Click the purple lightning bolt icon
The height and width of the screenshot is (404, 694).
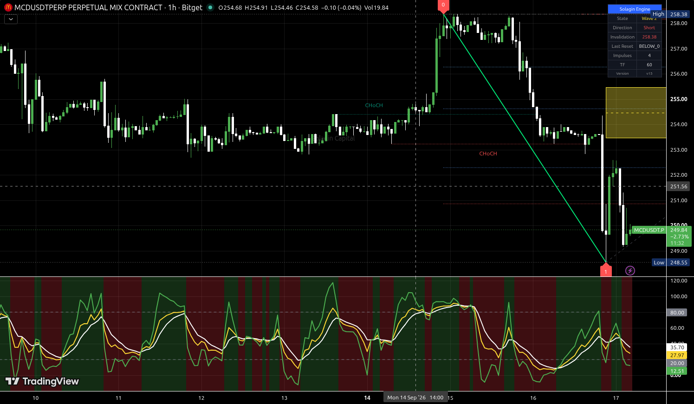[x=630, y=270]
